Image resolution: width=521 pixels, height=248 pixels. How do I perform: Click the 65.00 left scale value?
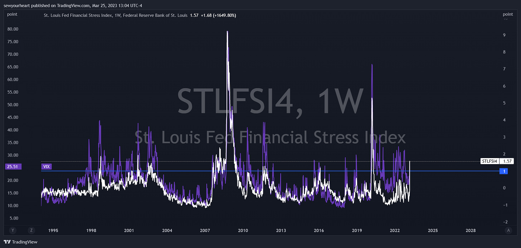point(13,67)
